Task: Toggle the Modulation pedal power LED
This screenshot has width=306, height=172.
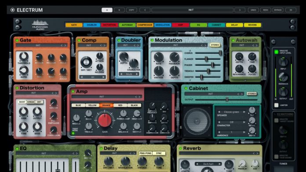Action: coord(152,40)
